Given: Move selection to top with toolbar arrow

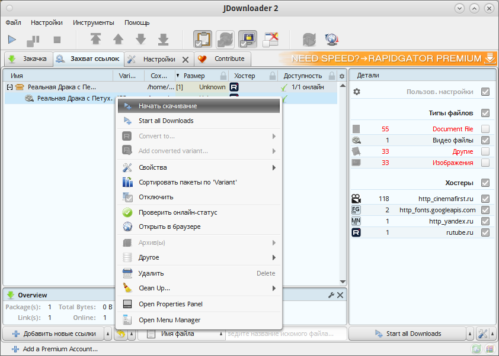Looking at the screenshot, I should point(95,39).
